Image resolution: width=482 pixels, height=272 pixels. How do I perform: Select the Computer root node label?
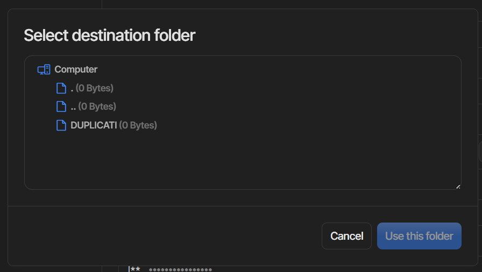coord(76,69)
